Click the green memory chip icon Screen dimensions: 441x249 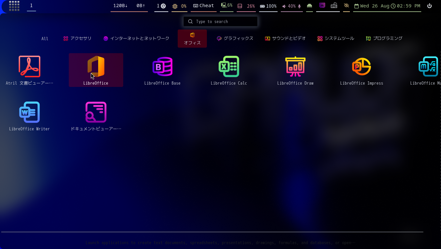[x=309, y=6]
